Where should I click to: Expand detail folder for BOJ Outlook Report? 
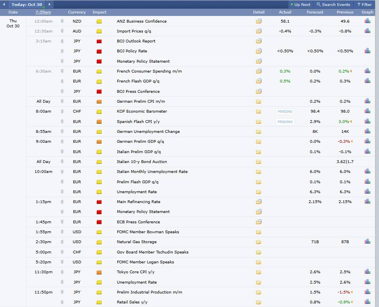(258, 41)
